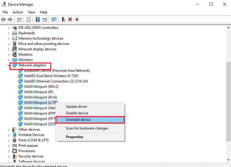Click the Device Manager title bar icon

[x=4, y=4]
